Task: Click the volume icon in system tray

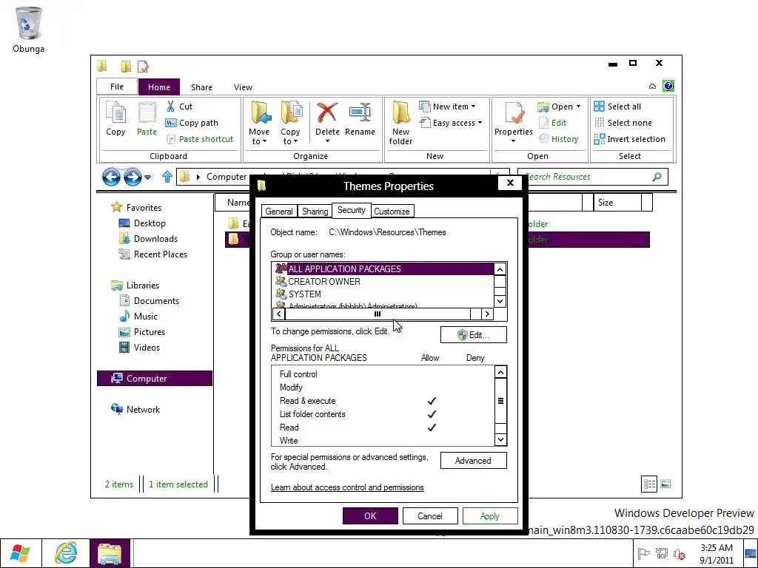Action: point(680,554)
